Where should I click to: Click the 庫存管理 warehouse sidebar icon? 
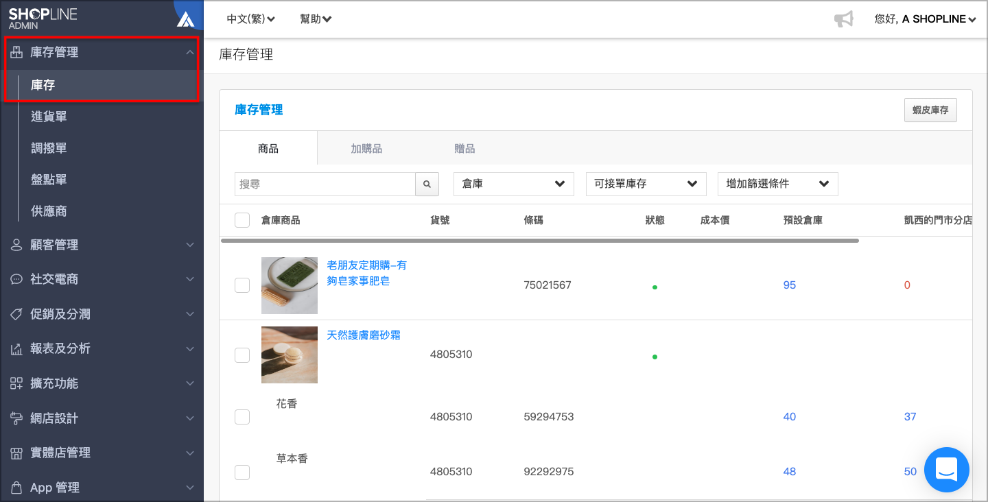click(16, 53)
